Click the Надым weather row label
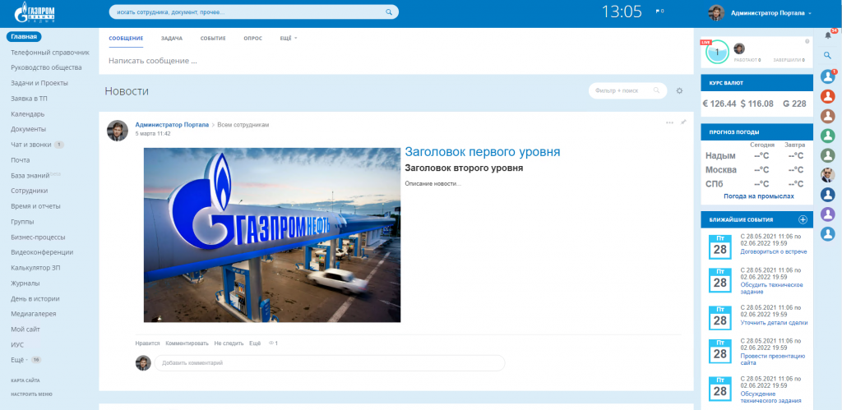This screenshot has height=410, width=842. 720,155
